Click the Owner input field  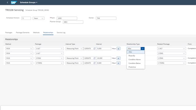click(106, 18)
